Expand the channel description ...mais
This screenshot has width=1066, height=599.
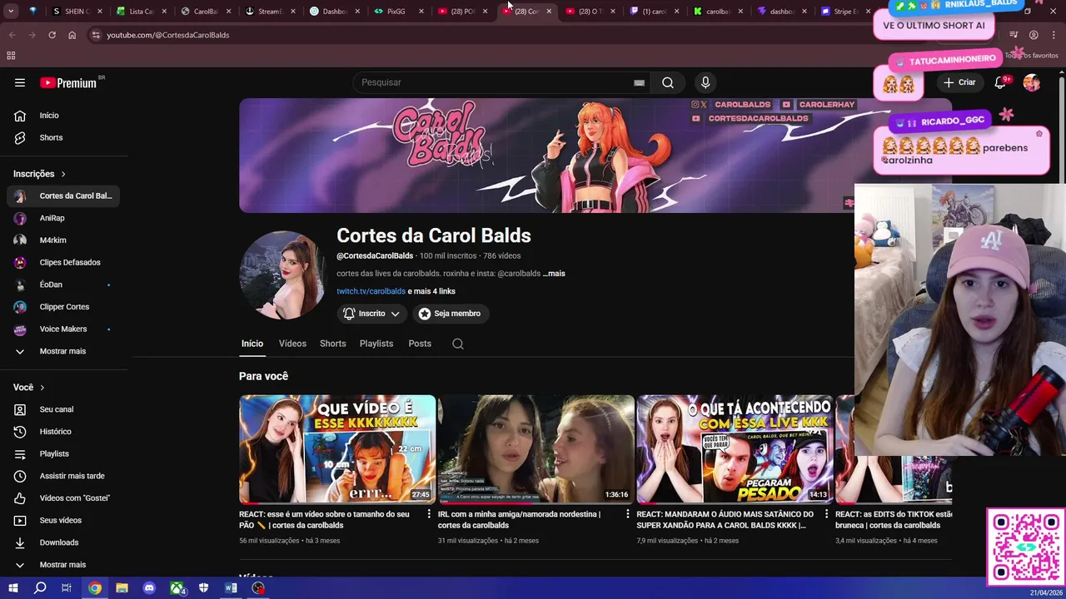[554, 274]
